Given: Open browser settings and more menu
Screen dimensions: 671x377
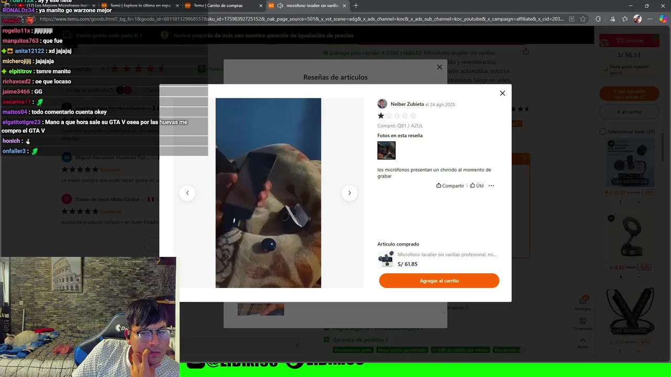Looking at the screenshot, I should coord(650,19).
